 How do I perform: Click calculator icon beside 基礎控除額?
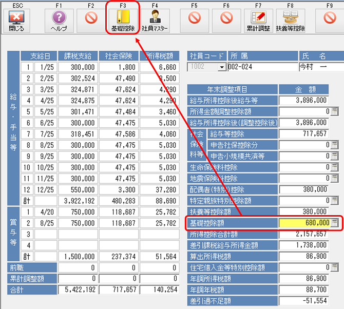click(335, 223)
